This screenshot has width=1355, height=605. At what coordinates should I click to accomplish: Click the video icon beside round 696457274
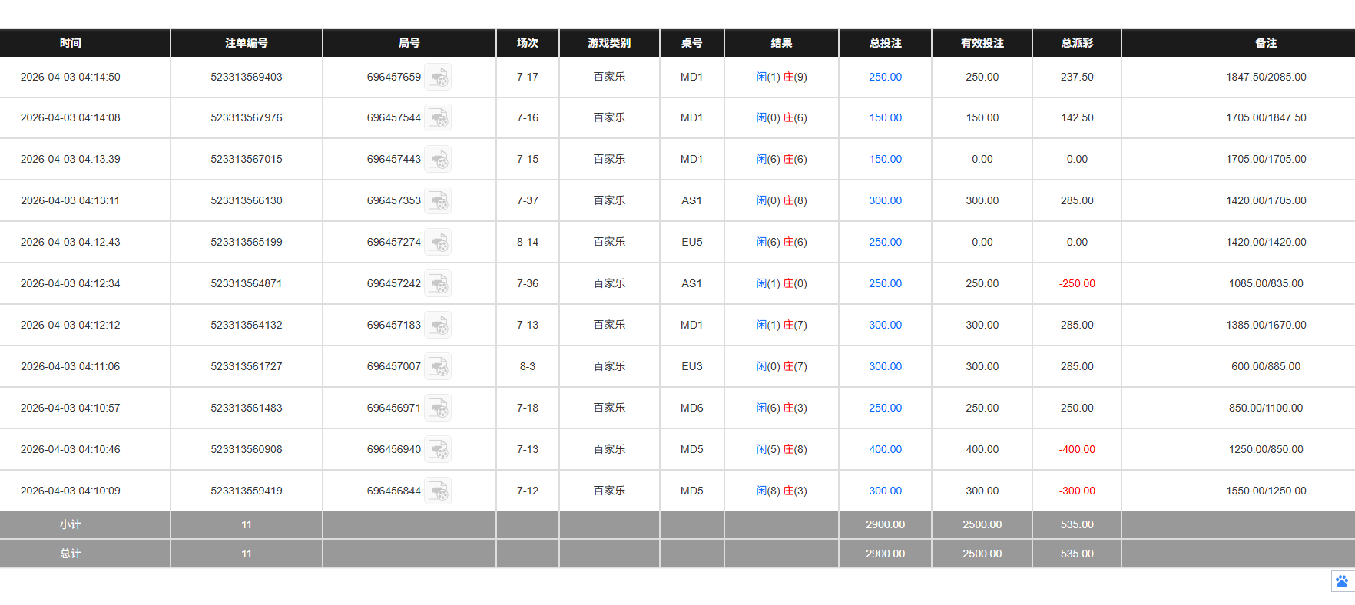coord(438,243)
